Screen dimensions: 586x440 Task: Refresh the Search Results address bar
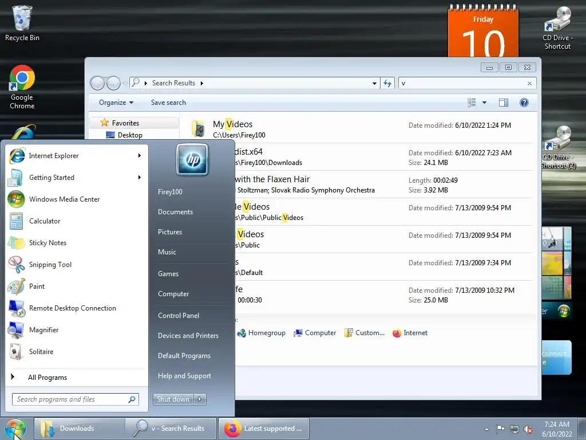click(x=387, y=83)
